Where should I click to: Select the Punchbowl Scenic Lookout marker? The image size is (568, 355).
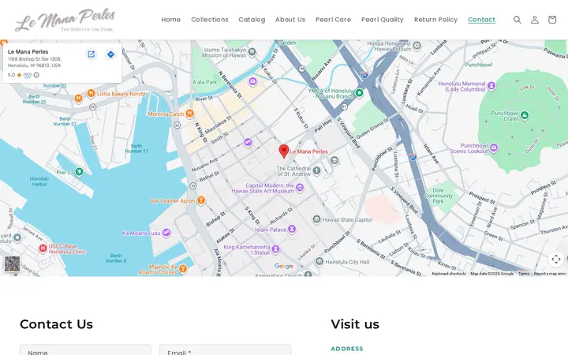pos(494,148)
